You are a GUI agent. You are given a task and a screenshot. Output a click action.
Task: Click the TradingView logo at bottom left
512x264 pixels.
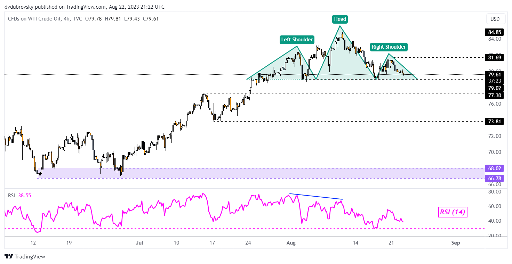point(25,257)
